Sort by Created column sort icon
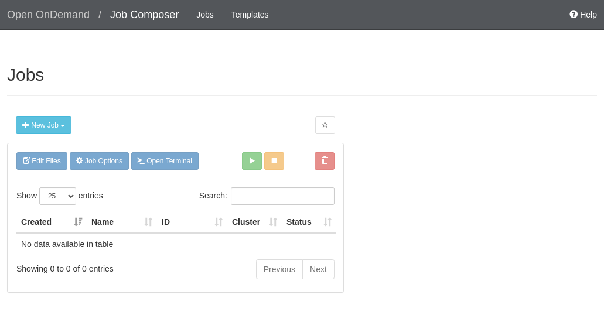This screenshot has height=312, width=604. click(x=78, y=222)
